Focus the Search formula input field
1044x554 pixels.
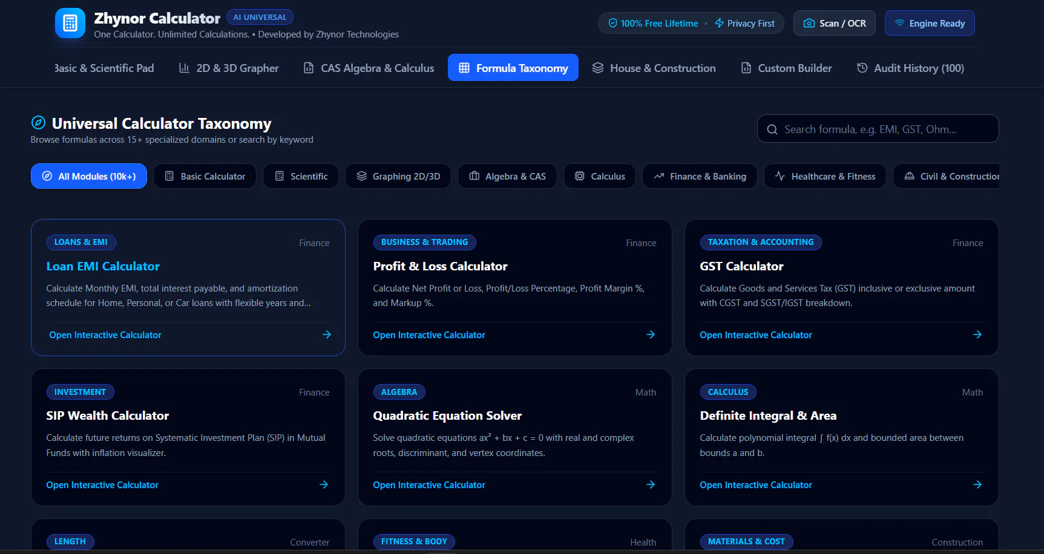[x=878, y=129]
